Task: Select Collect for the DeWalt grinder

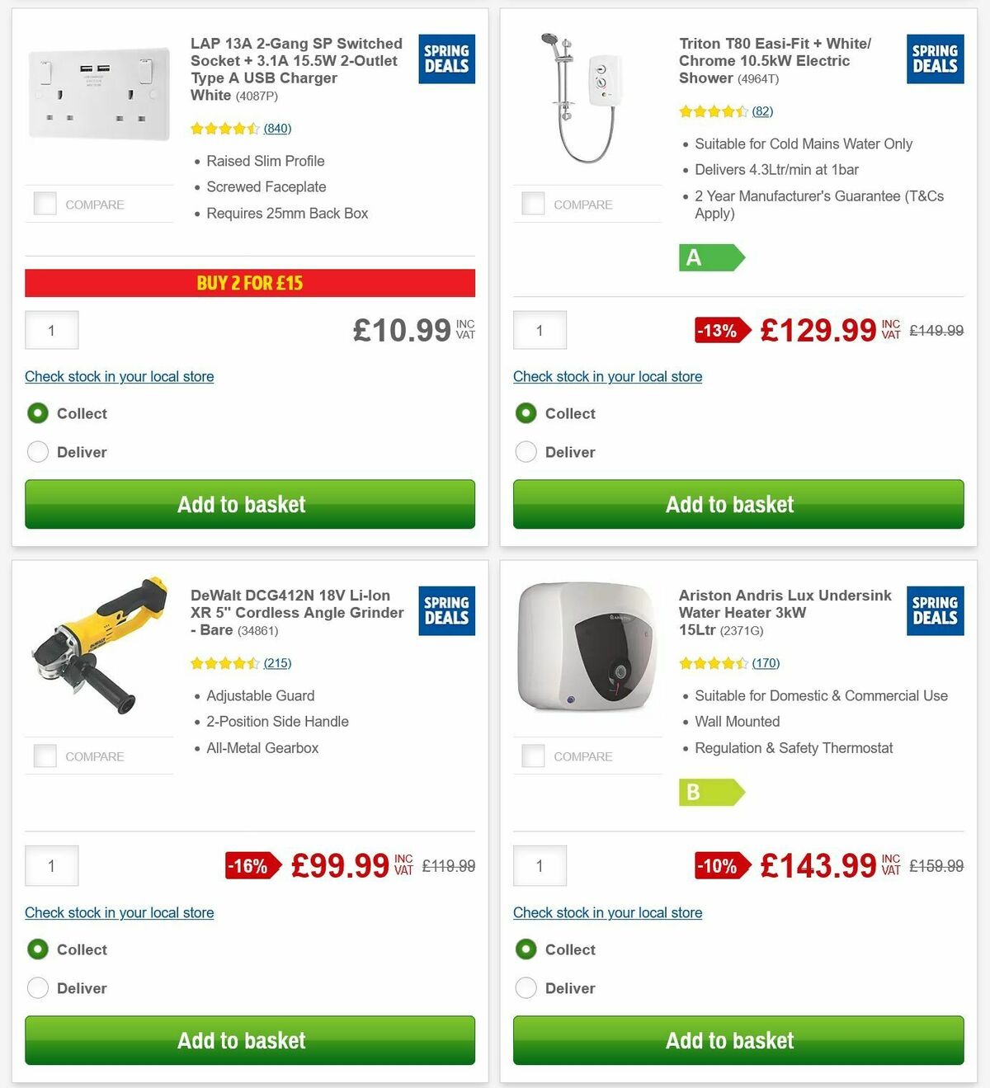Action: point(37,949)
